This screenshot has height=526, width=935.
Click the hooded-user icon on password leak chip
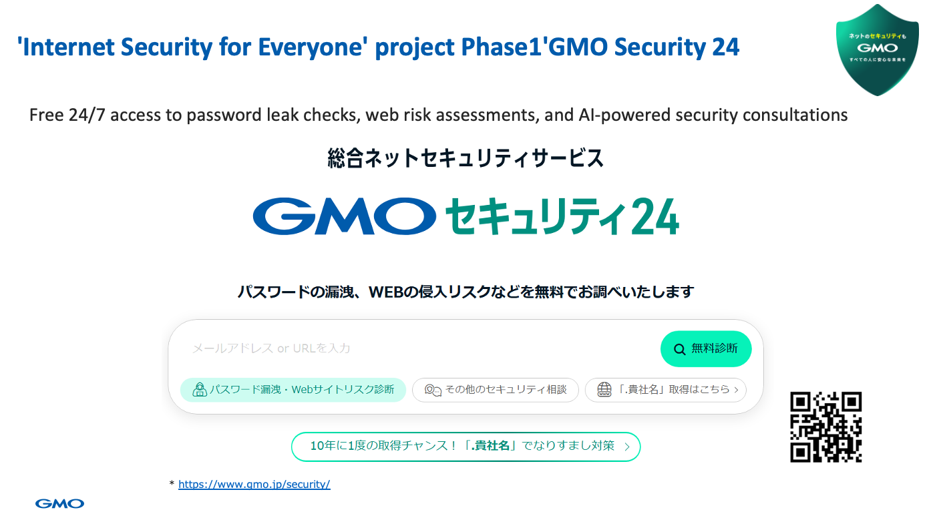coord(199,390)
